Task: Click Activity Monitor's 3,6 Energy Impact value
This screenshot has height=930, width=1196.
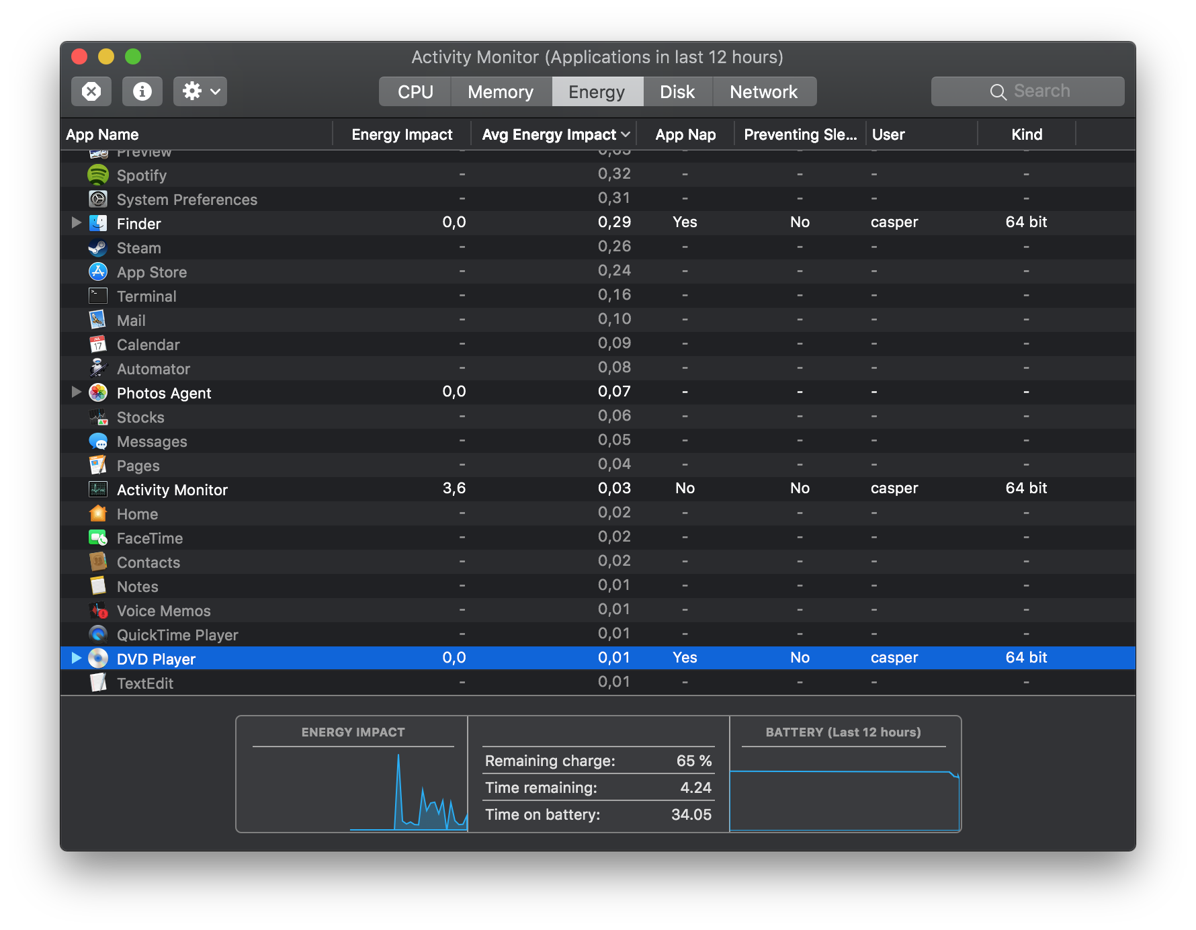Action: click(454, 489)
